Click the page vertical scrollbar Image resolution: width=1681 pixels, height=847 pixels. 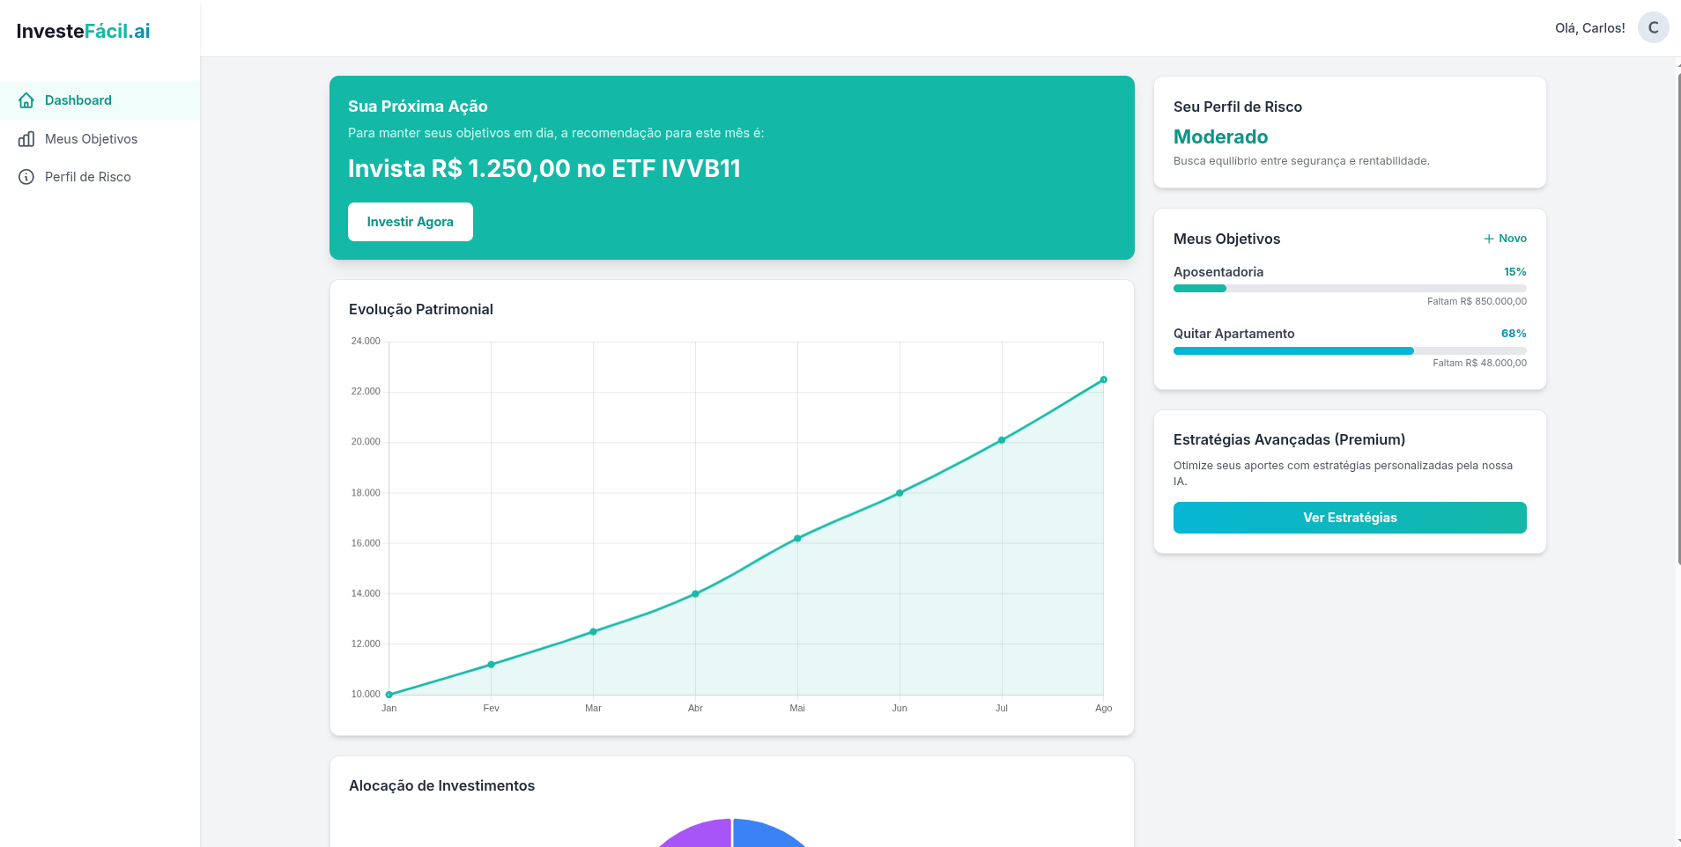click(1677, 317)
